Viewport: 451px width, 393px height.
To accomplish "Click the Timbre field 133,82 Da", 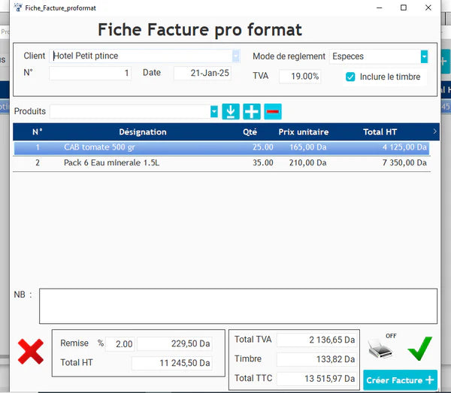I will [317, 359].
